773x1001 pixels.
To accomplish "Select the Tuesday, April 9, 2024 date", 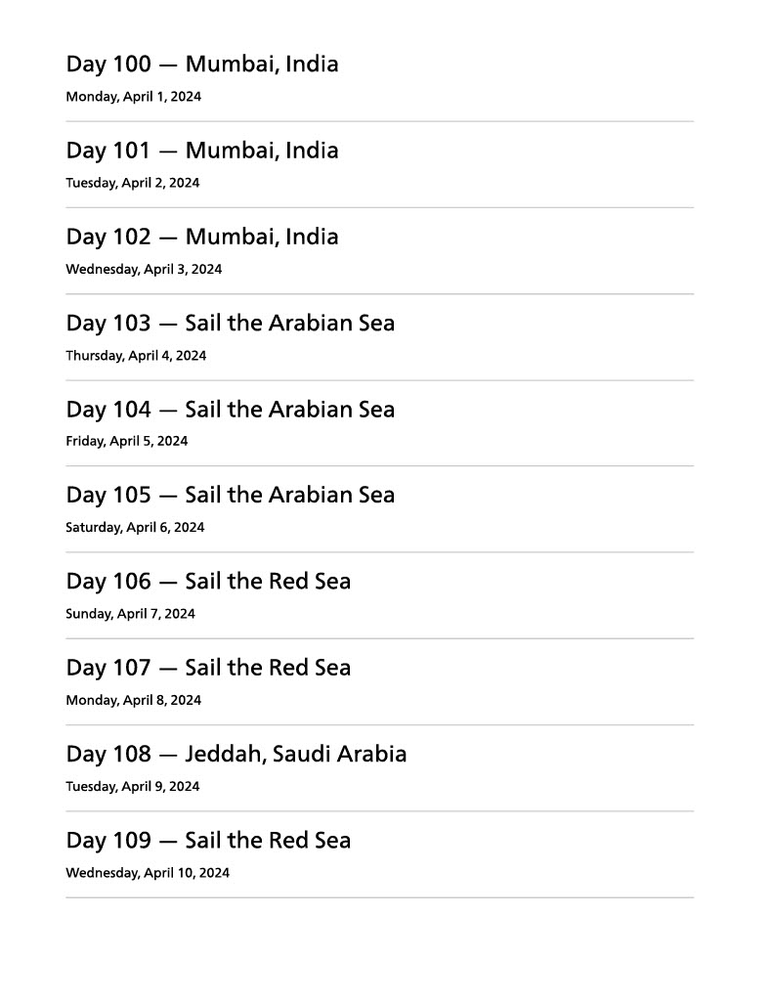I will (132, 787).
